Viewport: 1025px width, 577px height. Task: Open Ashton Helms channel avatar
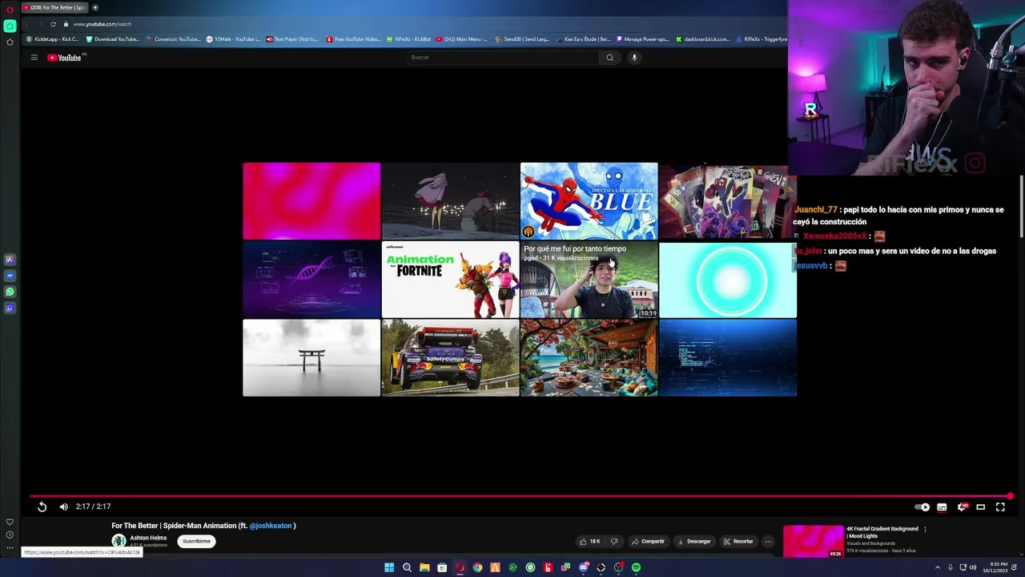(119, 541)
